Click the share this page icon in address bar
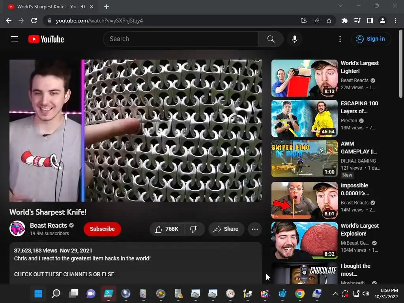This screenshot has height=303, width=404. tap(316, 21)
